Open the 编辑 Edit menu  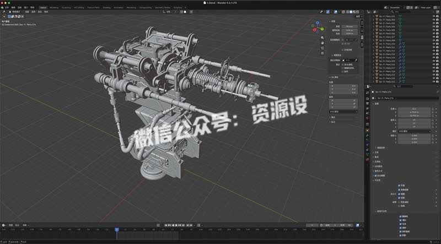tap(13, 8)
